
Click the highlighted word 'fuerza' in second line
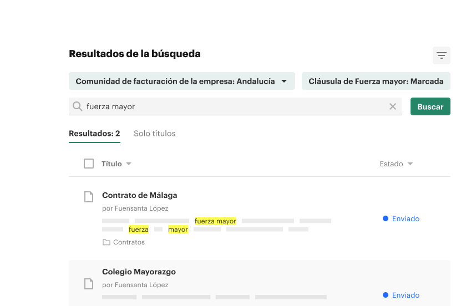[x=139, y=229]
